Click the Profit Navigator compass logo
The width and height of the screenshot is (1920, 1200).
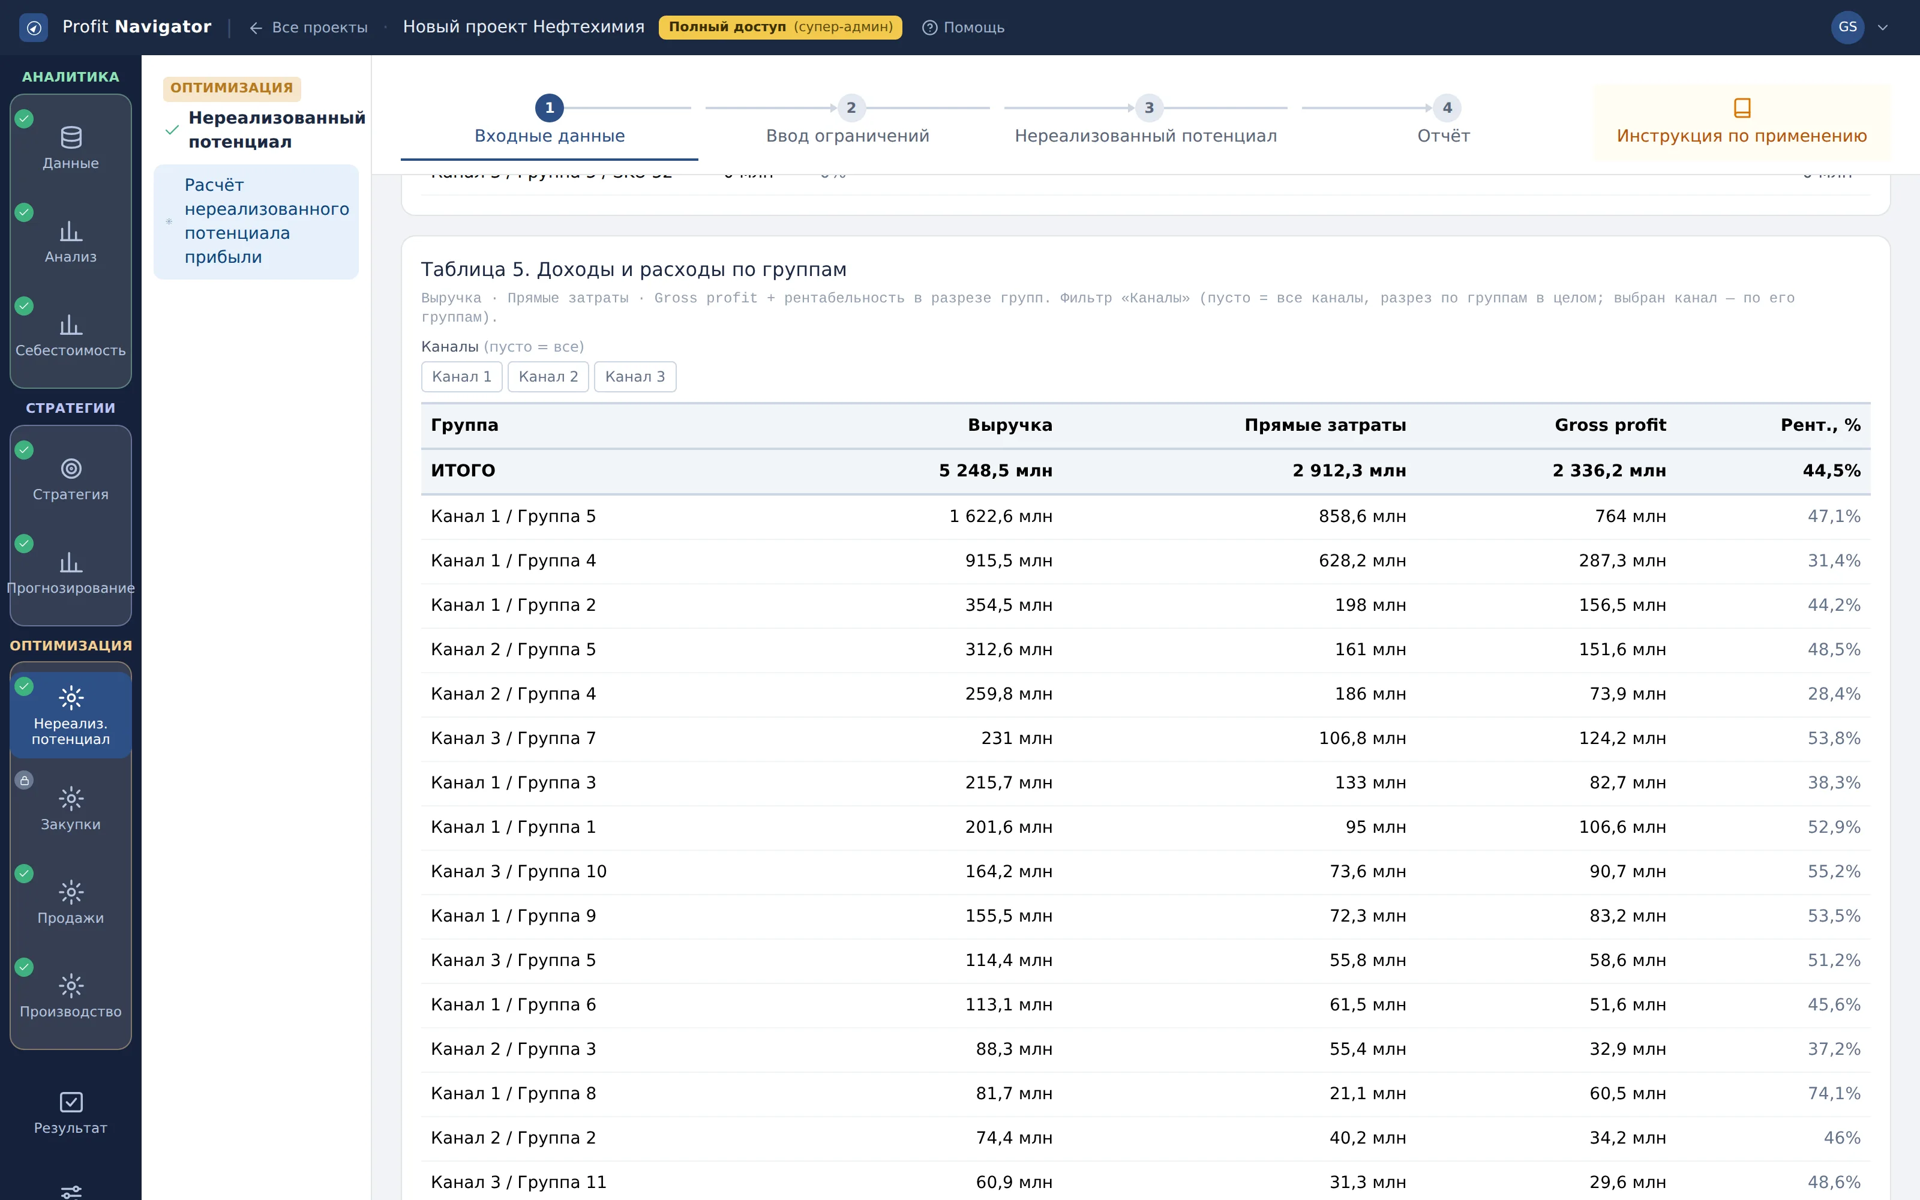pos(34,27)
